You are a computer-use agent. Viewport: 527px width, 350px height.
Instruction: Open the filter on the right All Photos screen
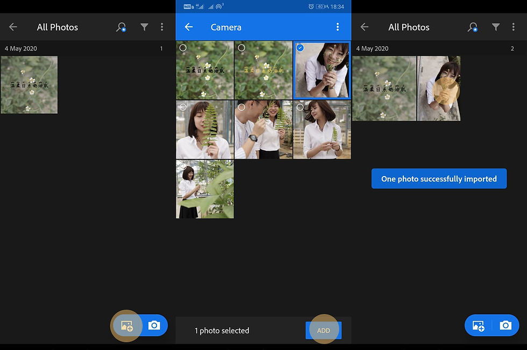496,27
